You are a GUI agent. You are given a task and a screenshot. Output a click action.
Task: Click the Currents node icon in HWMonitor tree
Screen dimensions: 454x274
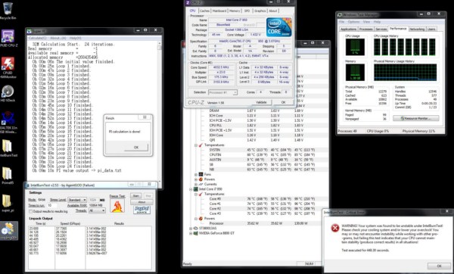click(201, 184)
